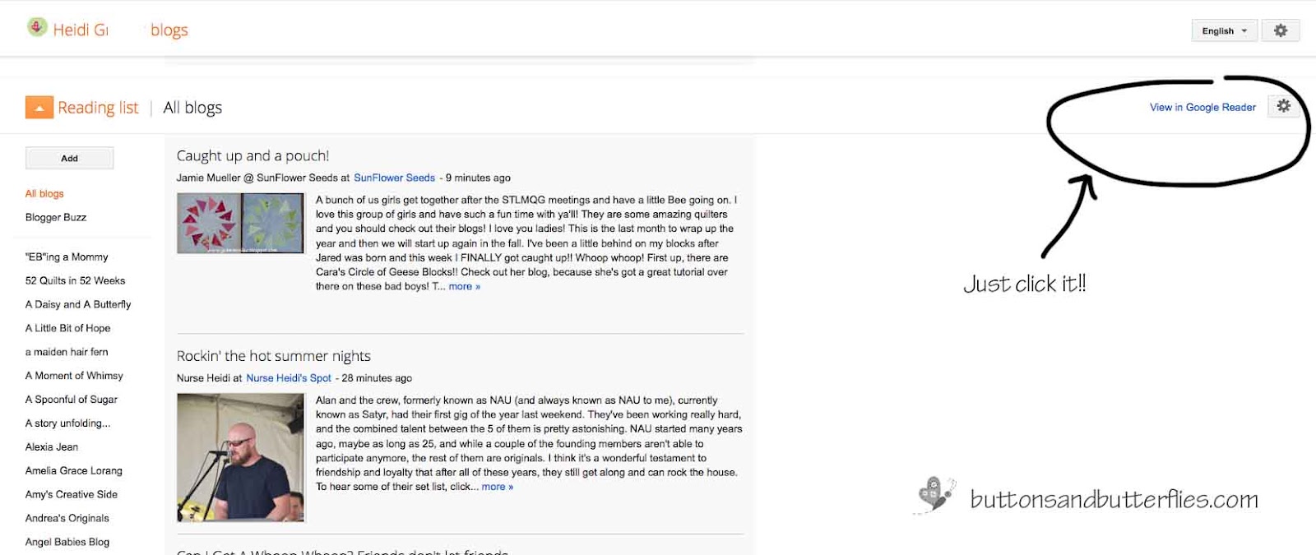1316x555 pixels.
Task: Select A Daisy and A Butterfly blog
Action: pos(78,304)
